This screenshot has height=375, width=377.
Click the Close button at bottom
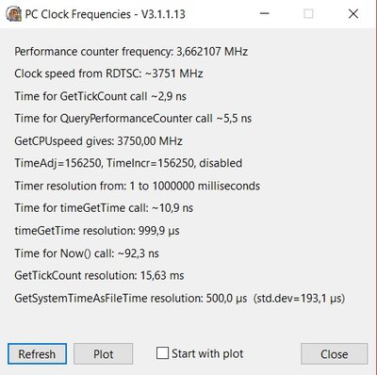tap(334, 354)
